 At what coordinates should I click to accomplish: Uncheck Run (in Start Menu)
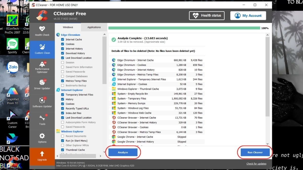[x=63, y=141]
